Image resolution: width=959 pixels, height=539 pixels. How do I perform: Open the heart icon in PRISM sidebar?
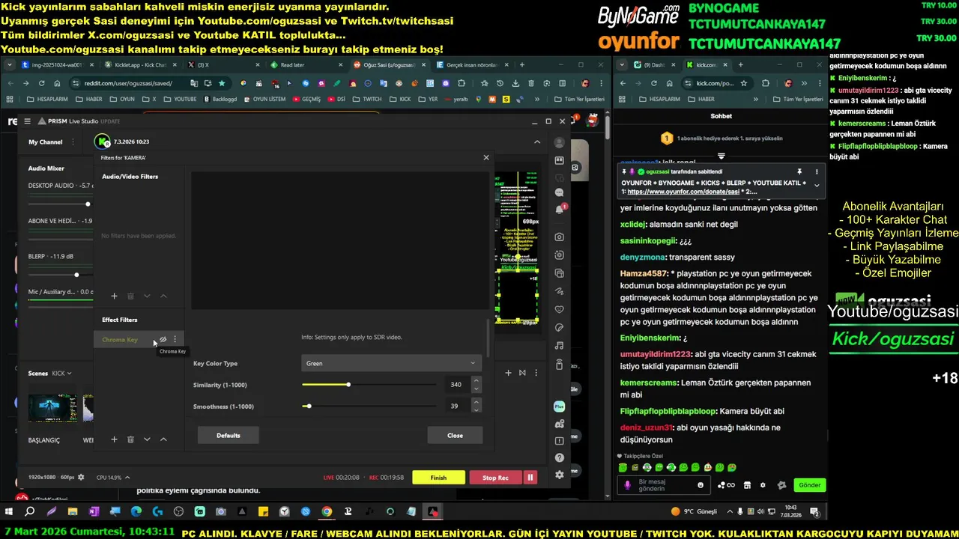click(560, 309)
